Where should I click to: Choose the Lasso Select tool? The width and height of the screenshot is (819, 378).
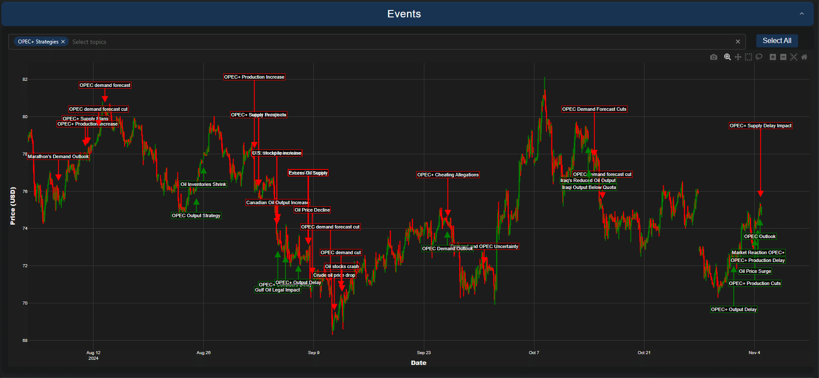pyautogui.click(x=759, y=57)
